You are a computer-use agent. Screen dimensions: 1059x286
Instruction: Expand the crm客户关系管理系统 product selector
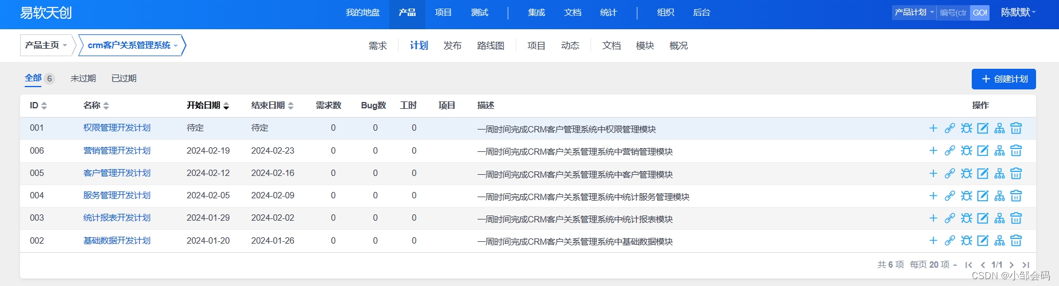[133, 45]
